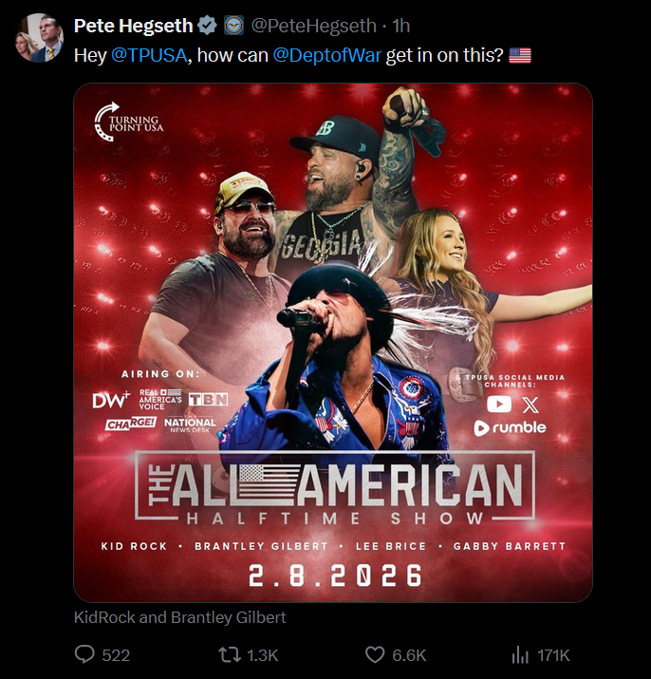The width and height of the screenshot is (651, 679).
Task: Click the YouTube icon on the poster
Action: 498,405
